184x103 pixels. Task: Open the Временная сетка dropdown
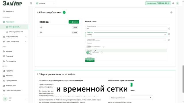(126, 41)
